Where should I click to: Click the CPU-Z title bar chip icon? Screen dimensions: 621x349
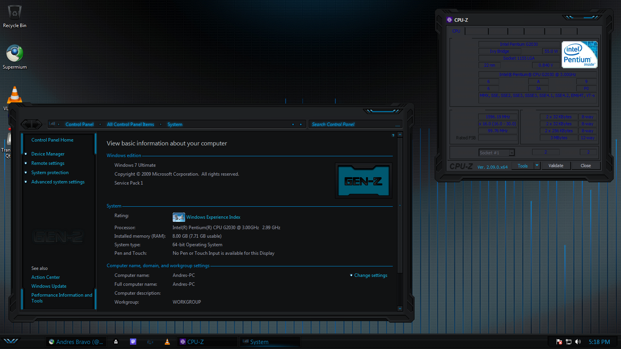tap(449, 20)
